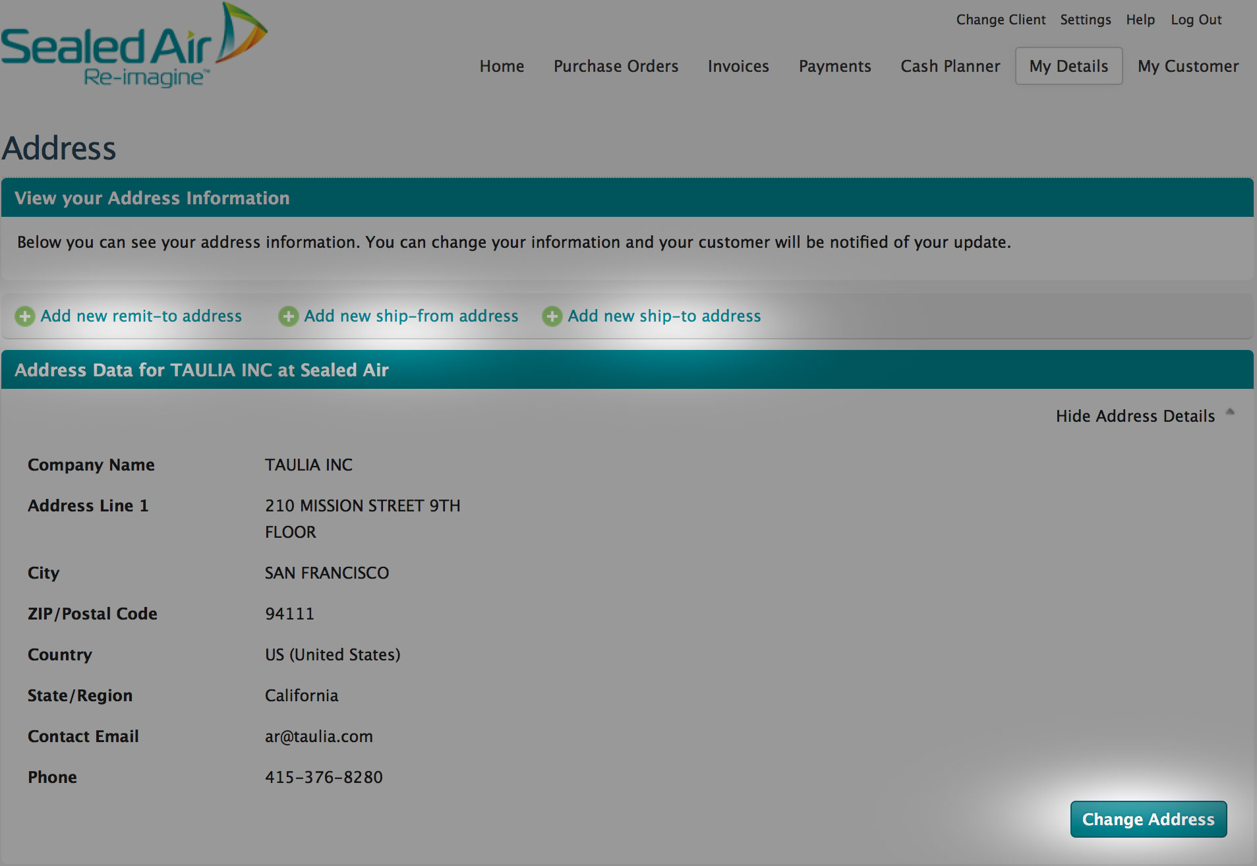Click the Country label
This screenshot has height=866, width=1257.
pyautogui.click(x=60, y=654)
